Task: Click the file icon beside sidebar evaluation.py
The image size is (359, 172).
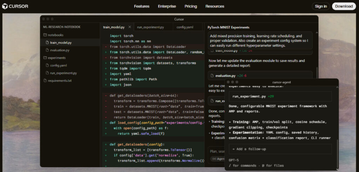Action: coord(47,50)
